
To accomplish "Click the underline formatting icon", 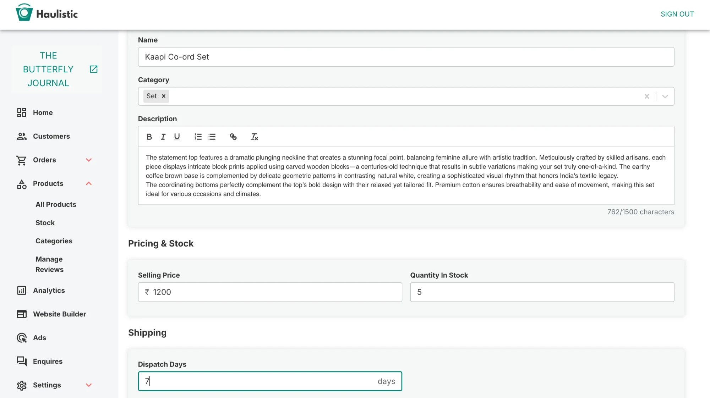I will click(177, 137).
